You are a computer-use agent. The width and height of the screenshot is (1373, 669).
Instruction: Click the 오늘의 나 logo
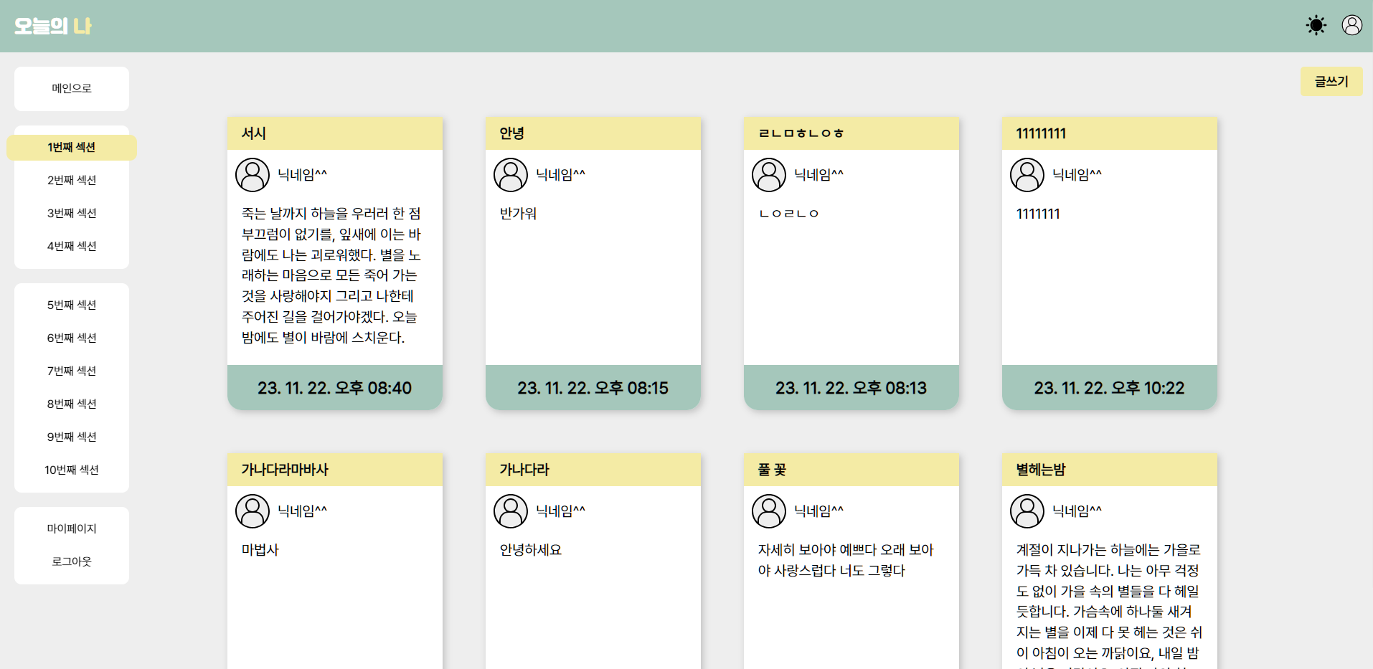point(53,26)
